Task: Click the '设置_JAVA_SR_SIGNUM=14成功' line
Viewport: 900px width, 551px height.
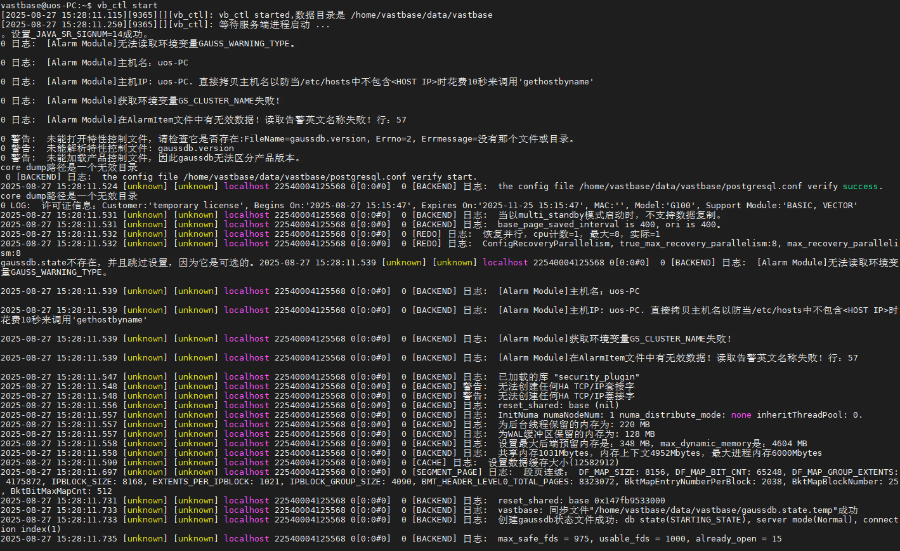Action: pyautogui.click(x=78, y=34)
